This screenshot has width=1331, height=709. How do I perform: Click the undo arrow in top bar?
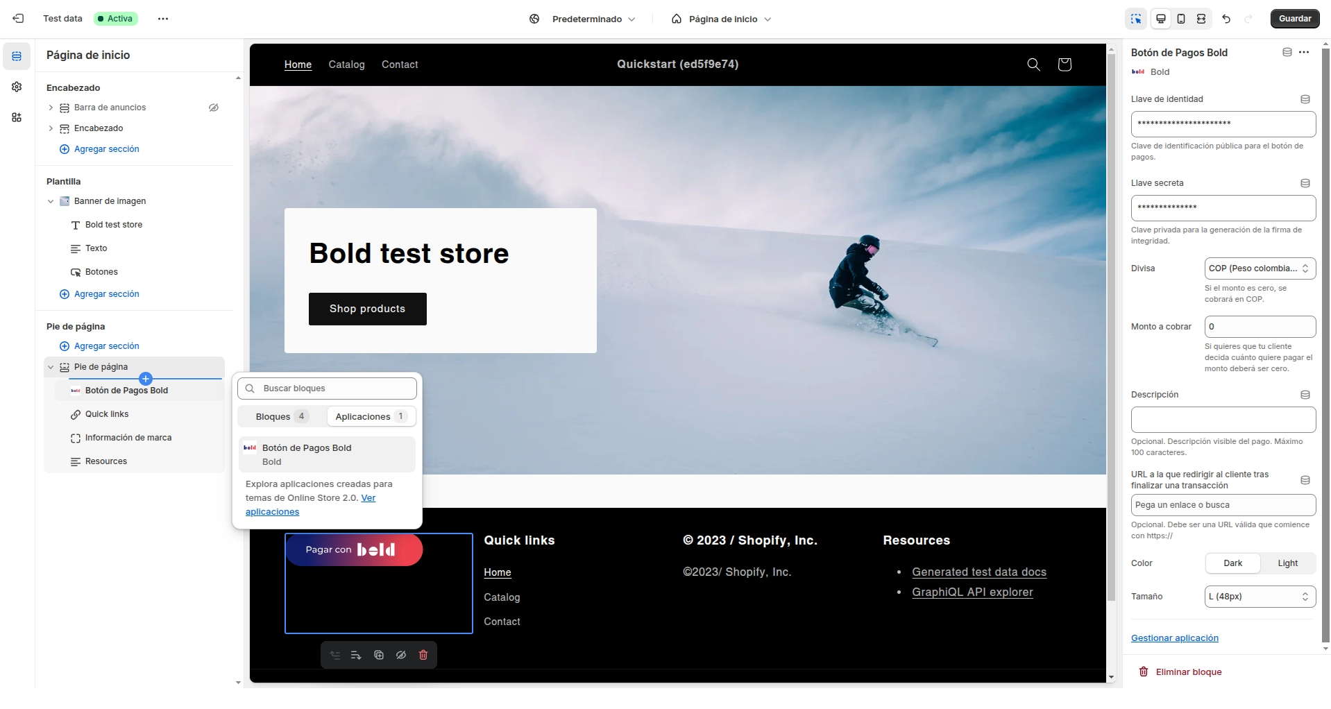1226,19
